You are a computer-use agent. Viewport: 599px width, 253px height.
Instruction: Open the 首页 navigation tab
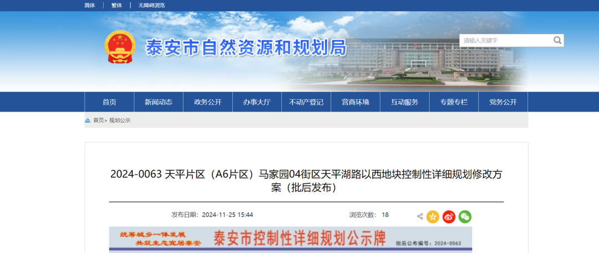click(x=109, y=102)
